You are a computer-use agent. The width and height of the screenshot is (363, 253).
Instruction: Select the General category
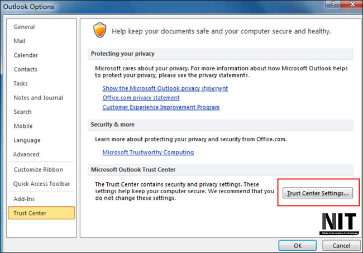(24, 27)
